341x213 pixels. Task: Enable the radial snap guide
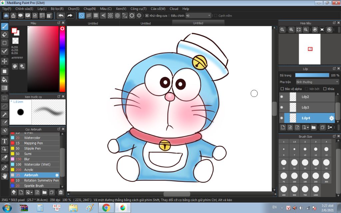(x=110, y=16)
